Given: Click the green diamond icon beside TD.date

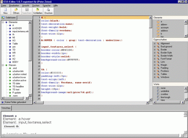Looking at the screenshot, I should [10, 83].
